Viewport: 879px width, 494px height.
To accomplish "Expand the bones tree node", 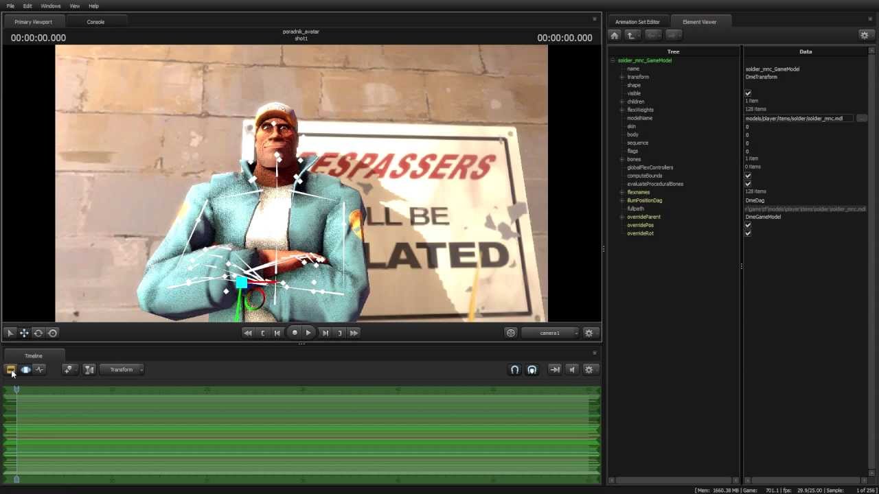I will [x=622, y=159].
